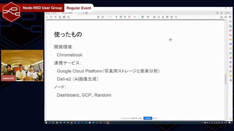234x131 pixels.
Task: Open the Windows taskbar search icon
Action: (50, 123)
